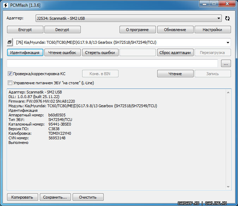Click the module list window icon
Viewport: 238px width, 206px height.
click(10, 42)
